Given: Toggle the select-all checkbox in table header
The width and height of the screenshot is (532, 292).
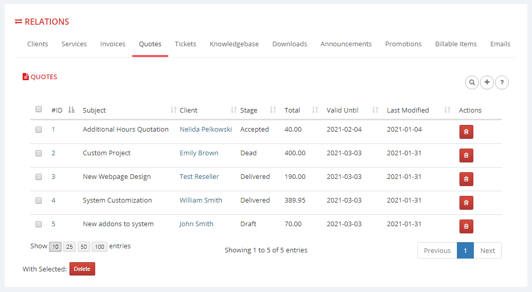Looking at the screenshot, I should coord(39,109).
